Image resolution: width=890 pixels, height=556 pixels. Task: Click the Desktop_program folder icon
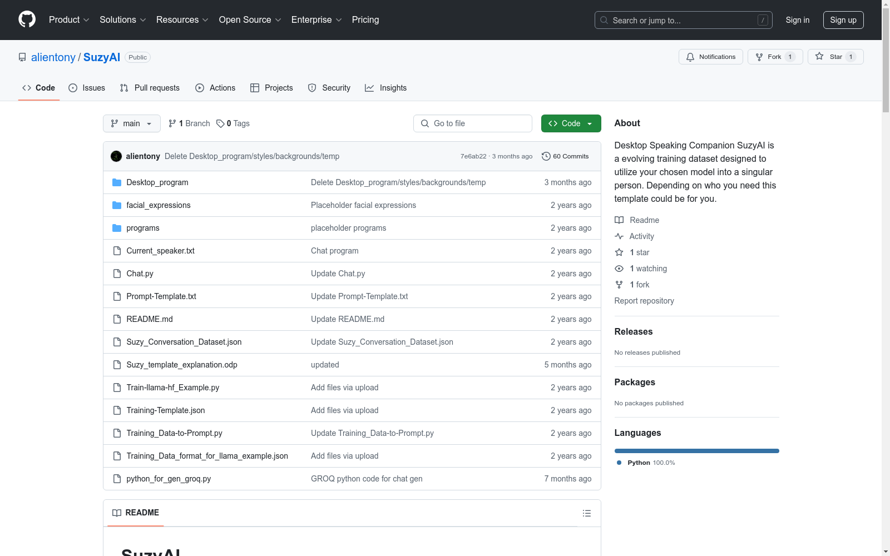pos(117,182)
